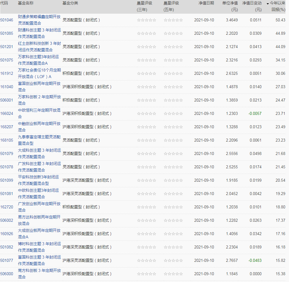The width and height of the screenshot is (289, 282).
Task: Open fund 红土创新科技创新3年封闭运作灵活配置混合
Action: [39, 47]
